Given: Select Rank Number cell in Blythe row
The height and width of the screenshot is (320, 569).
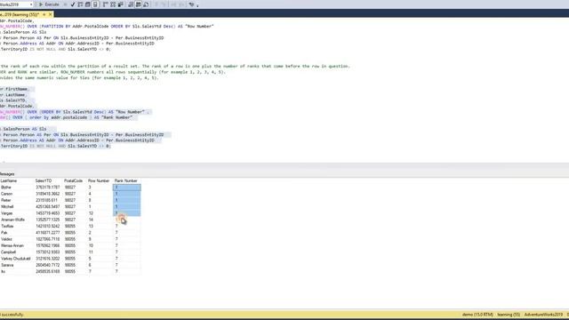Looking at the screenshot, I should tap(127, 188).
